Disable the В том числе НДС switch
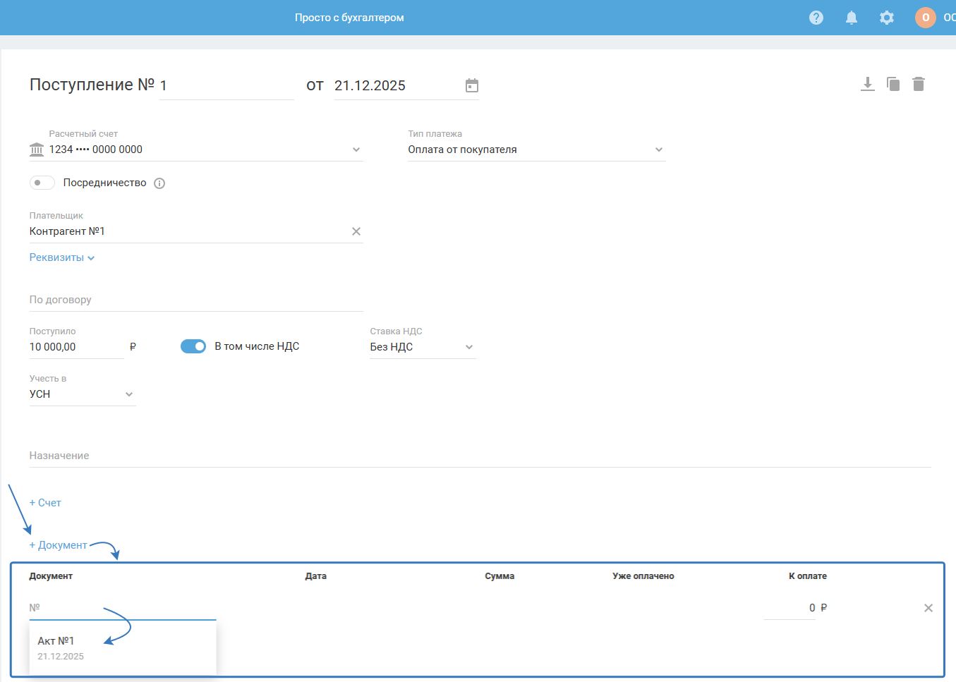Image resolution: width=956 pixels, height=682 pixels. (193, 346)
